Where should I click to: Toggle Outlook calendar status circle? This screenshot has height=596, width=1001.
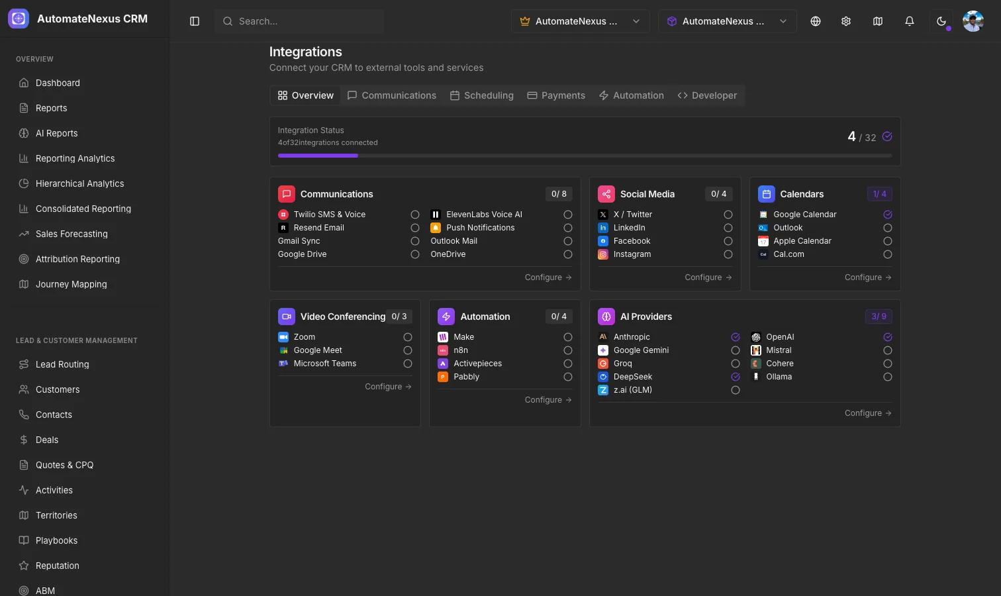point(888,228)
